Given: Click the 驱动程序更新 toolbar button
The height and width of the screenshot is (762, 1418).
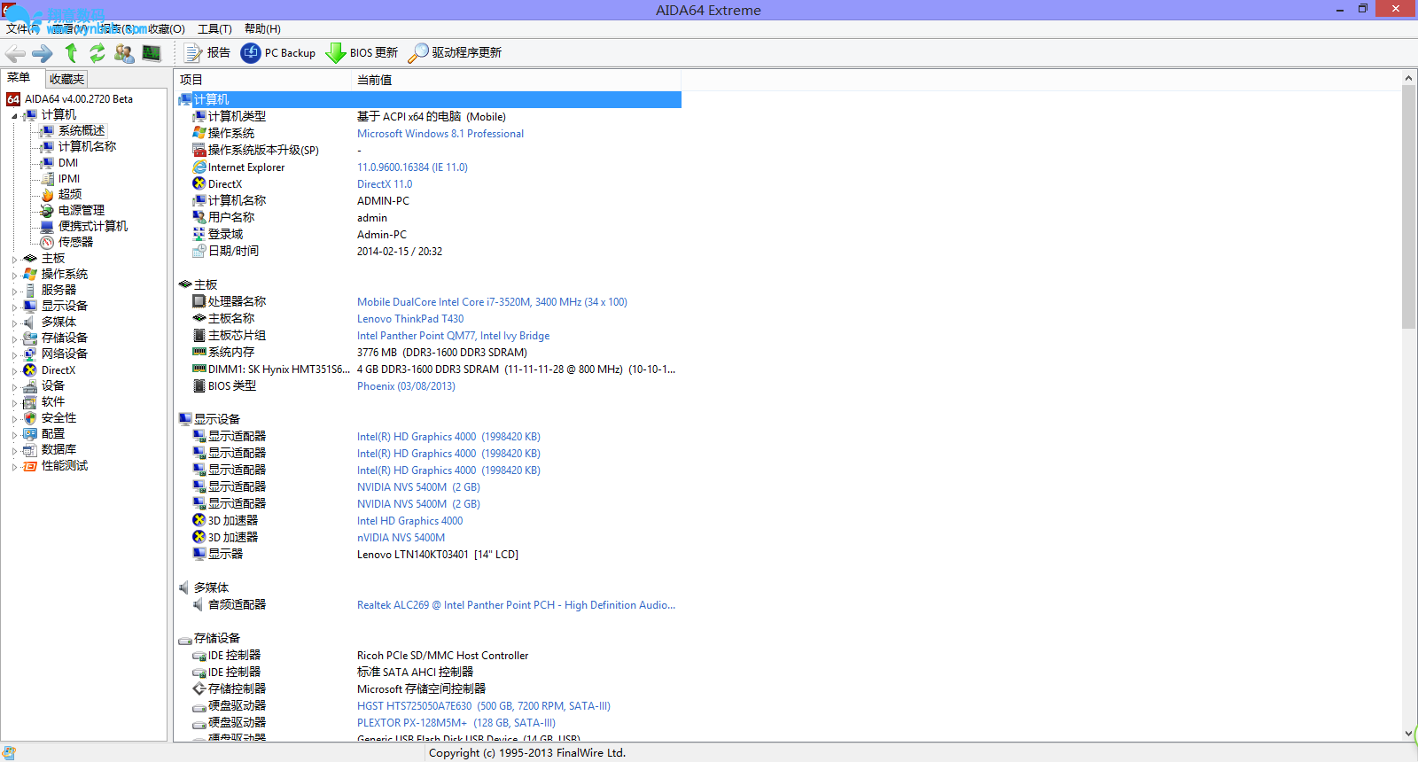Looking at the screenshot, I should (455, 53).
